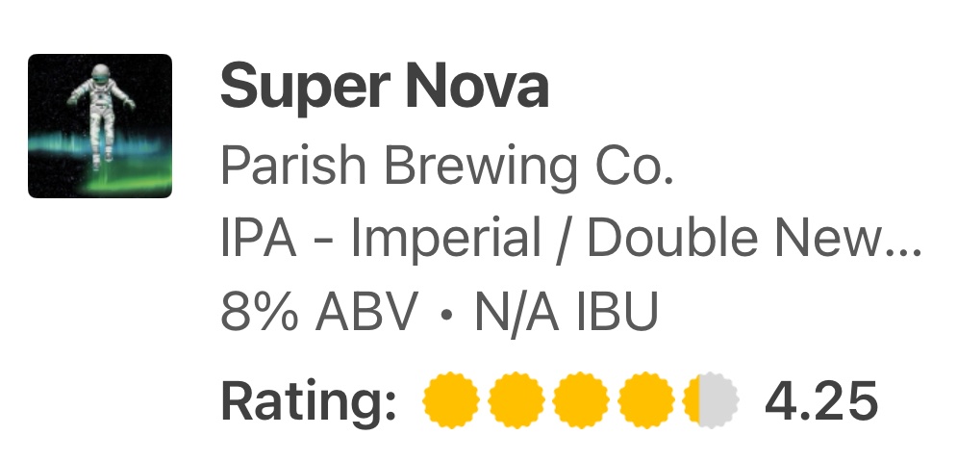Select the third yellow rating cap
957x461 pixels.
(582, 399)
